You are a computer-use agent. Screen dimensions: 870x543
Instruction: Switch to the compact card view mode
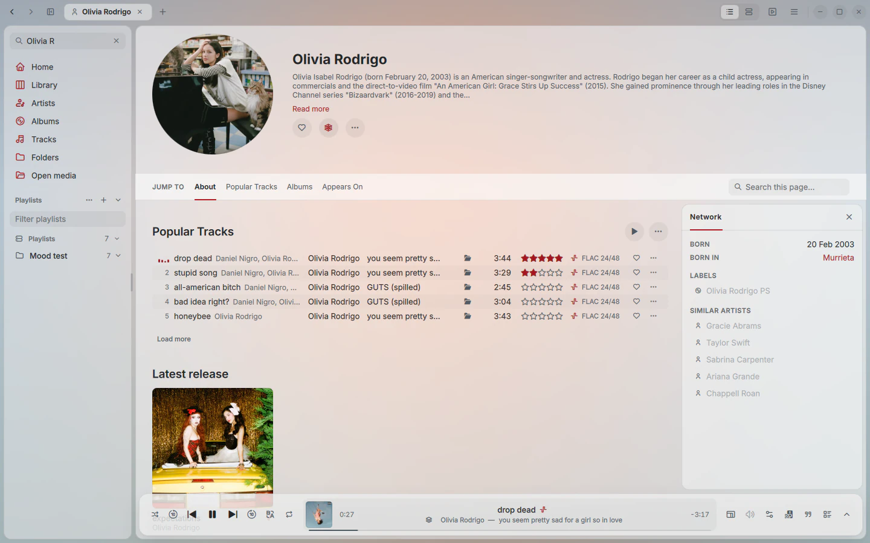tap(749, 12)
